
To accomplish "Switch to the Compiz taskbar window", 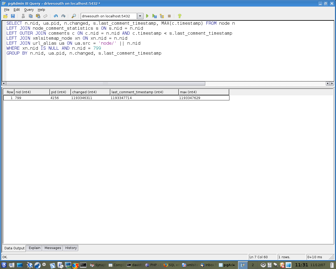I will [116, 265].
